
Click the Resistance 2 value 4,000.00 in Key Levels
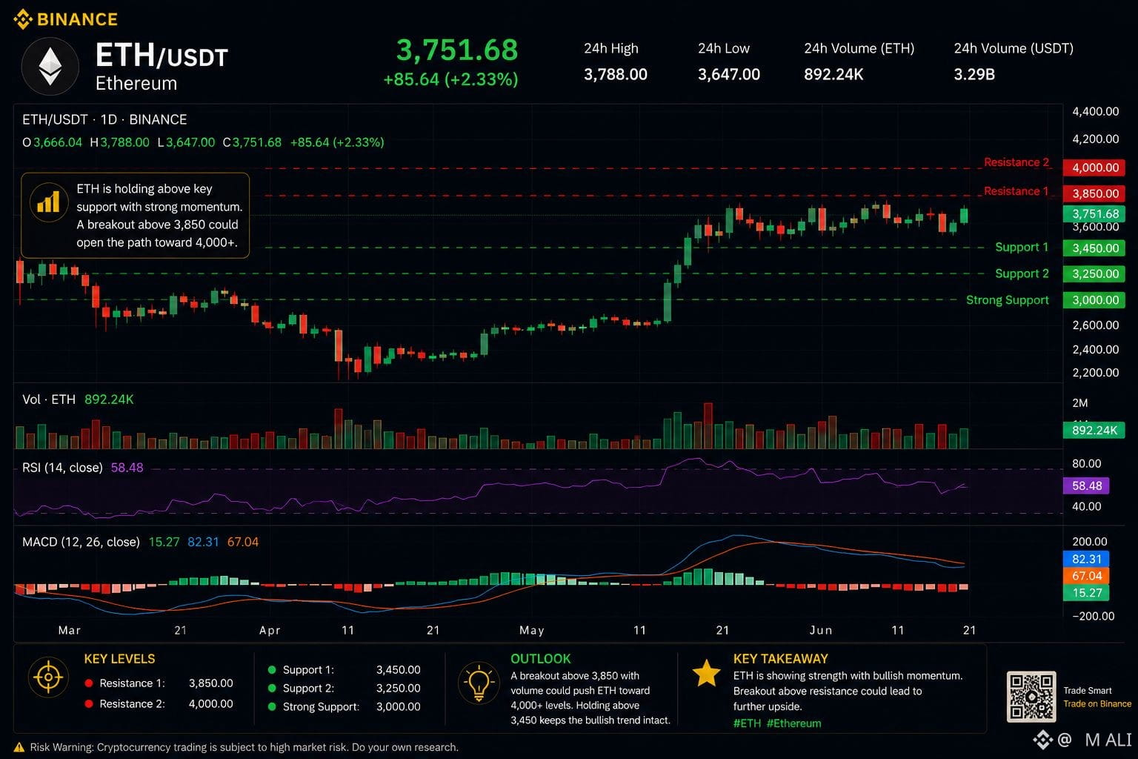point(211,704)
